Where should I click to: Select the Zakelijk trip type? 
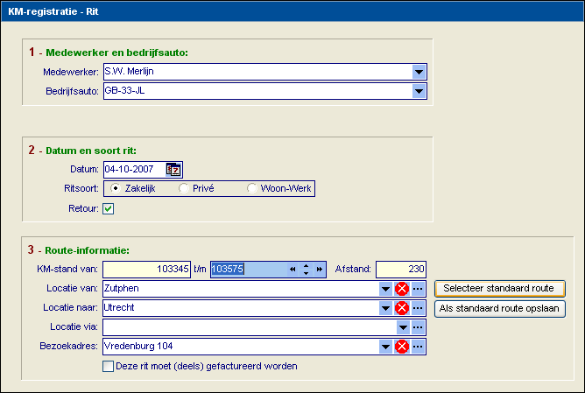116,188
